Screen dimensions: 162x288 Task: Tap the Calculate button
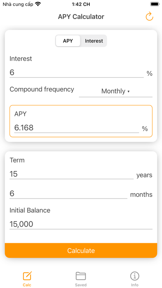coord(81,250)
